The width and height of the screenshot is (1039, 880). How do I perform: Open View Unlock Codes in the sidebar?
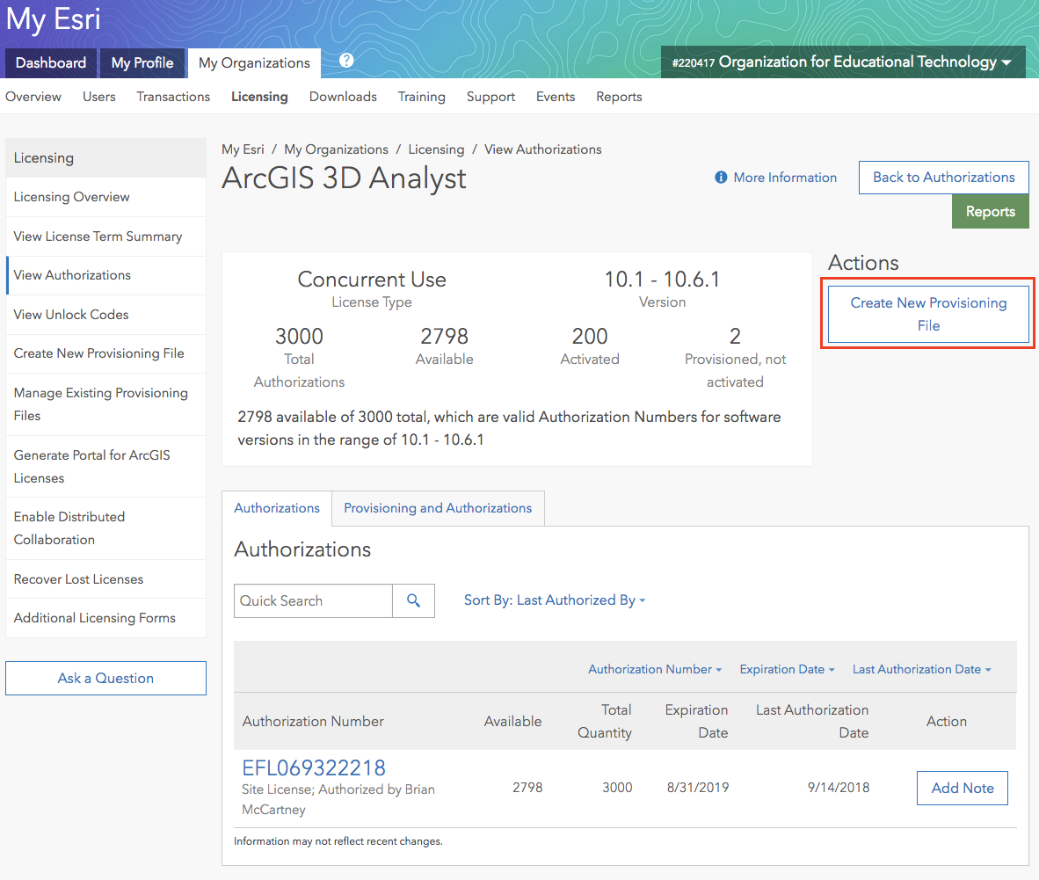[106, 315]
